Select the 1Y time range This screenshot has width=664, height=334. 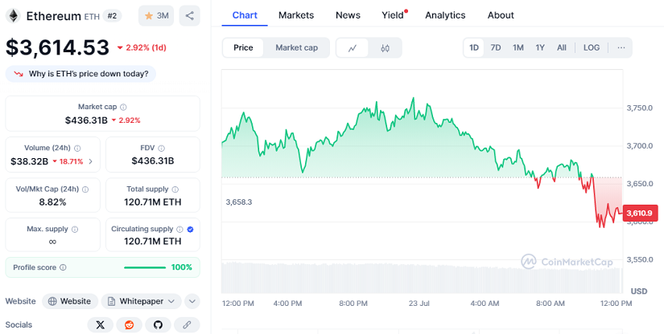coord(540,47)
